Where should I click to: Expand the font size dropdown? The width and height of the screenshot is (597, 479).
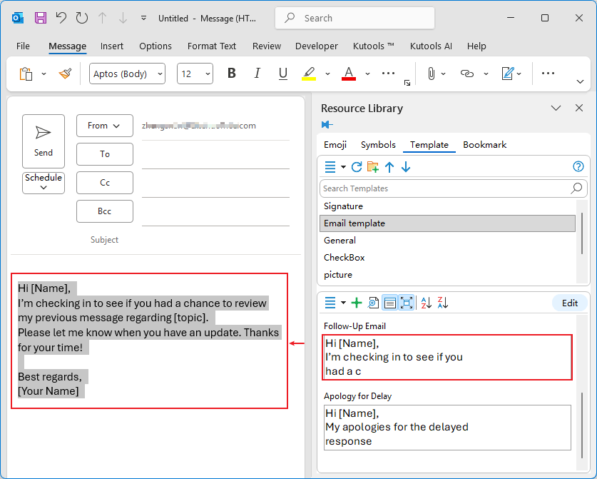point(207,74)
